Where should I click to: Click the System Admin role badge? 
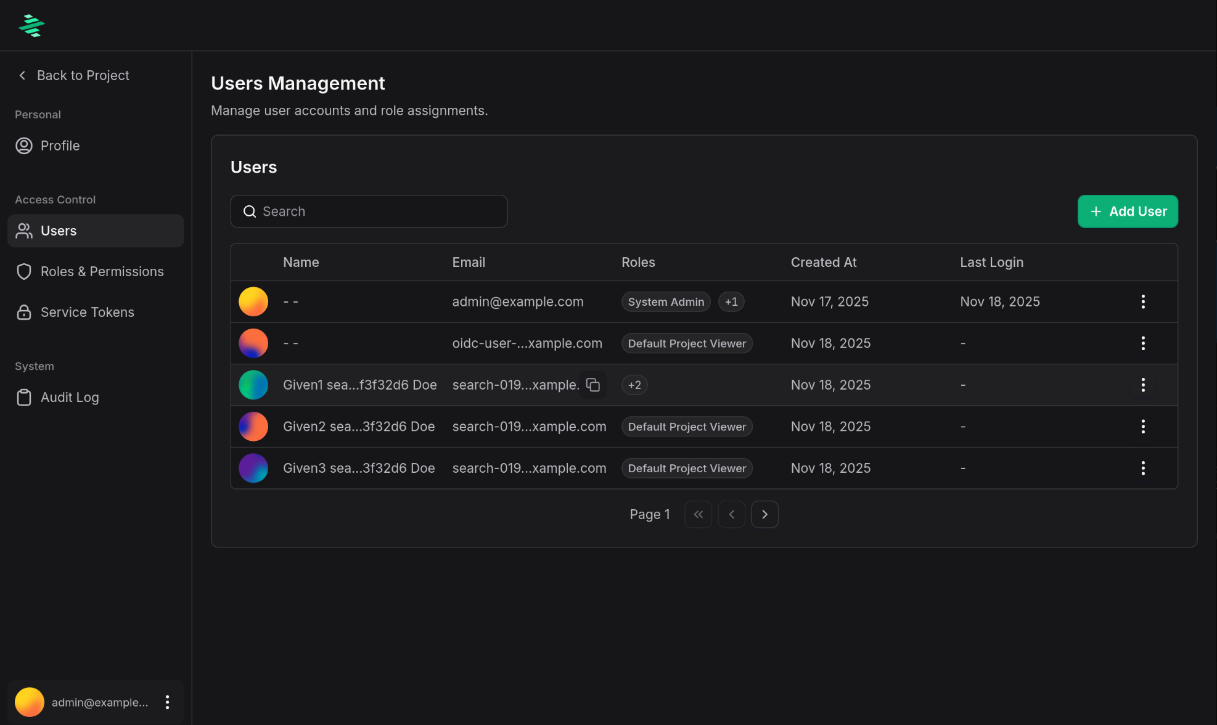(666, 301)
